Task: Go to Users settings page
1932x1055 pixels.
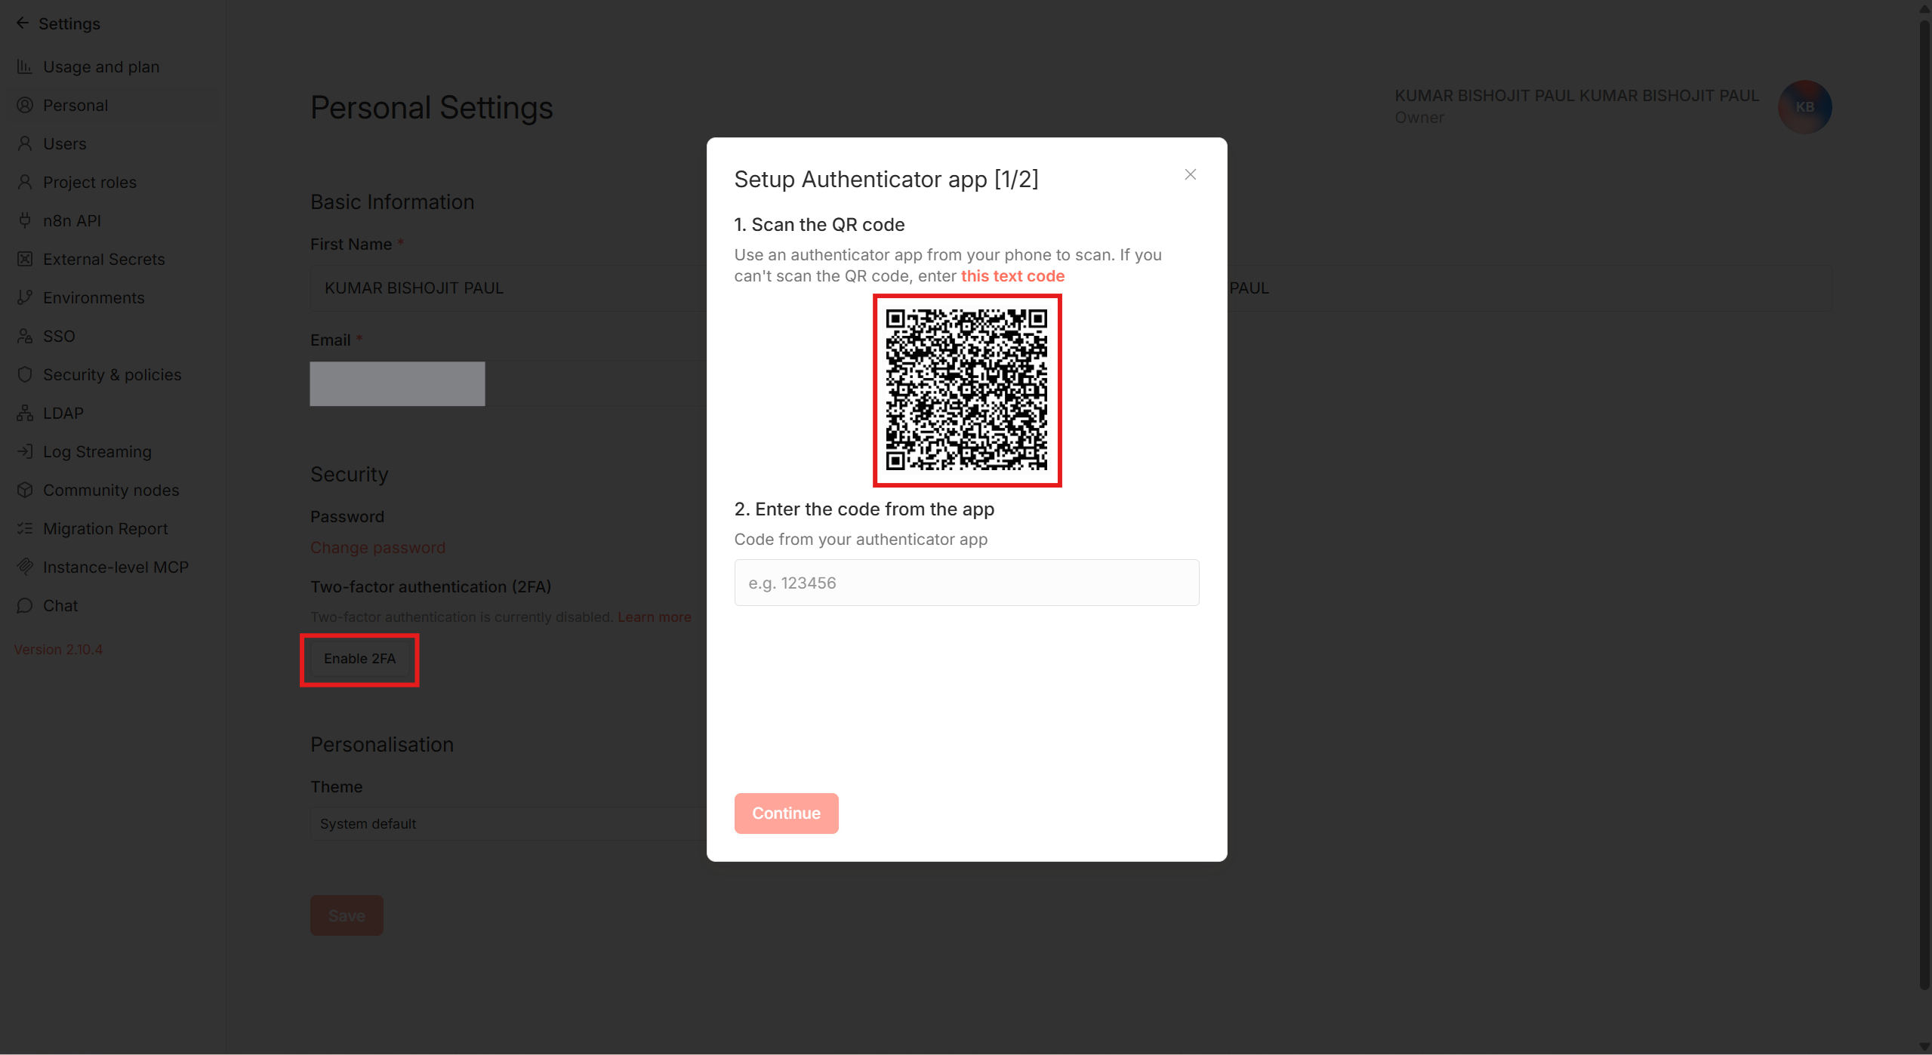Action: [x=113, y=143]
